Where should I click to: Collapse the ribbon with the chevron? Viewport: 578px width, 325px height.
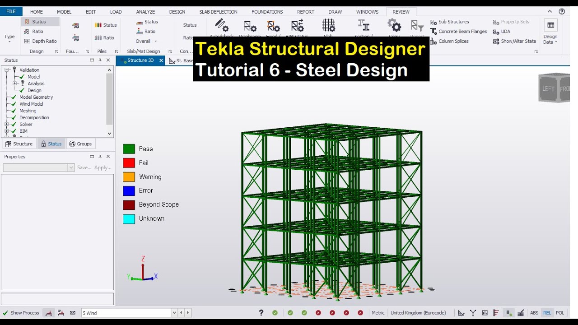click(x=550, y=12)
